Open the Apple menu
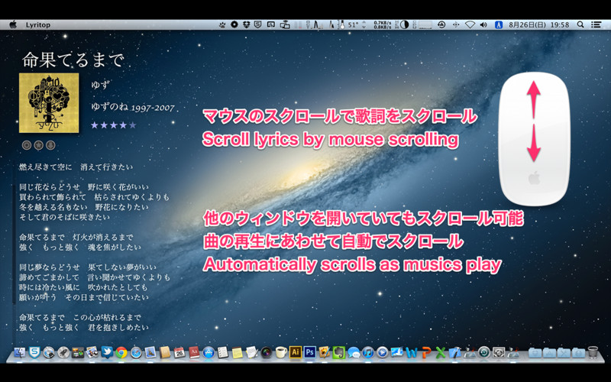The image size is (611, 382). [x=13, y=24]
